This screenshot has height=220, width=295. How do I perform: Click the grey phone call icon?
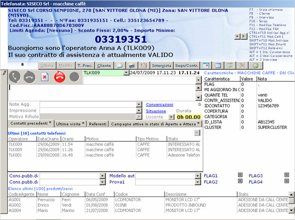point(15,77)
